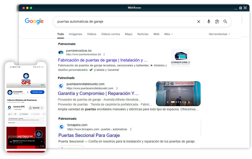Click the magnifying glass search icon
This screenshot has width=252, height=159.
(x=225, y=22)
